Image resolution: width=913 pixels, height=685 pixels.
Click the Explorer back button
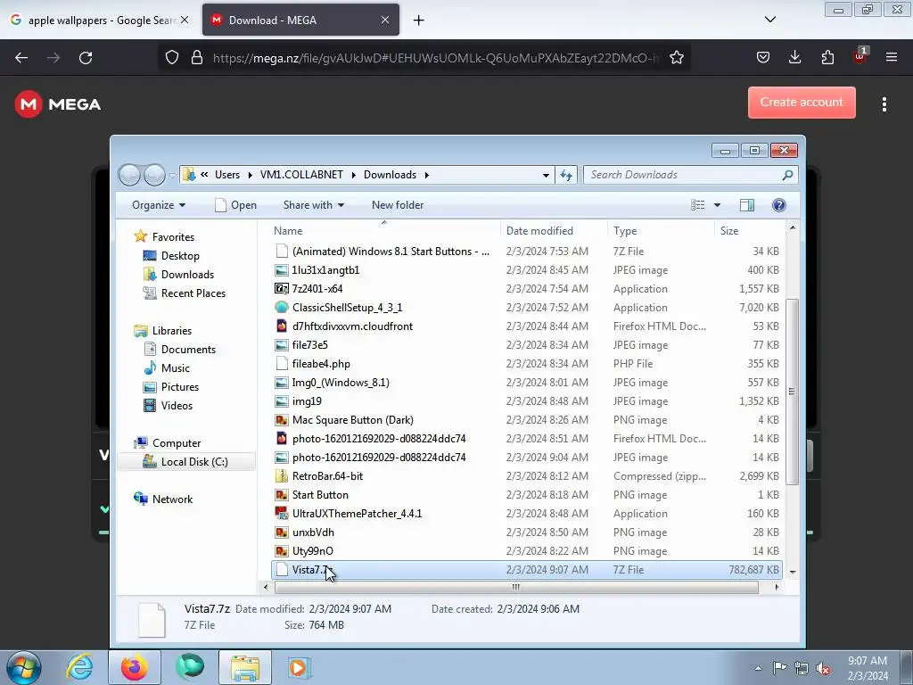point(129,175)
